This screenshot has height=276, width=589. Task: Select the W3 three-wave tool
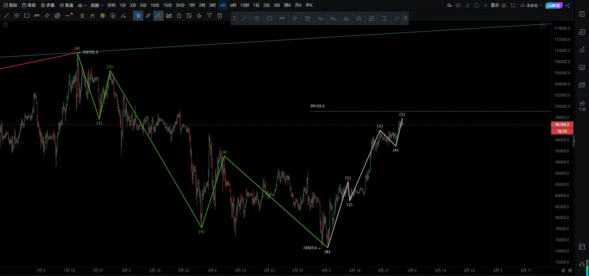320,18
